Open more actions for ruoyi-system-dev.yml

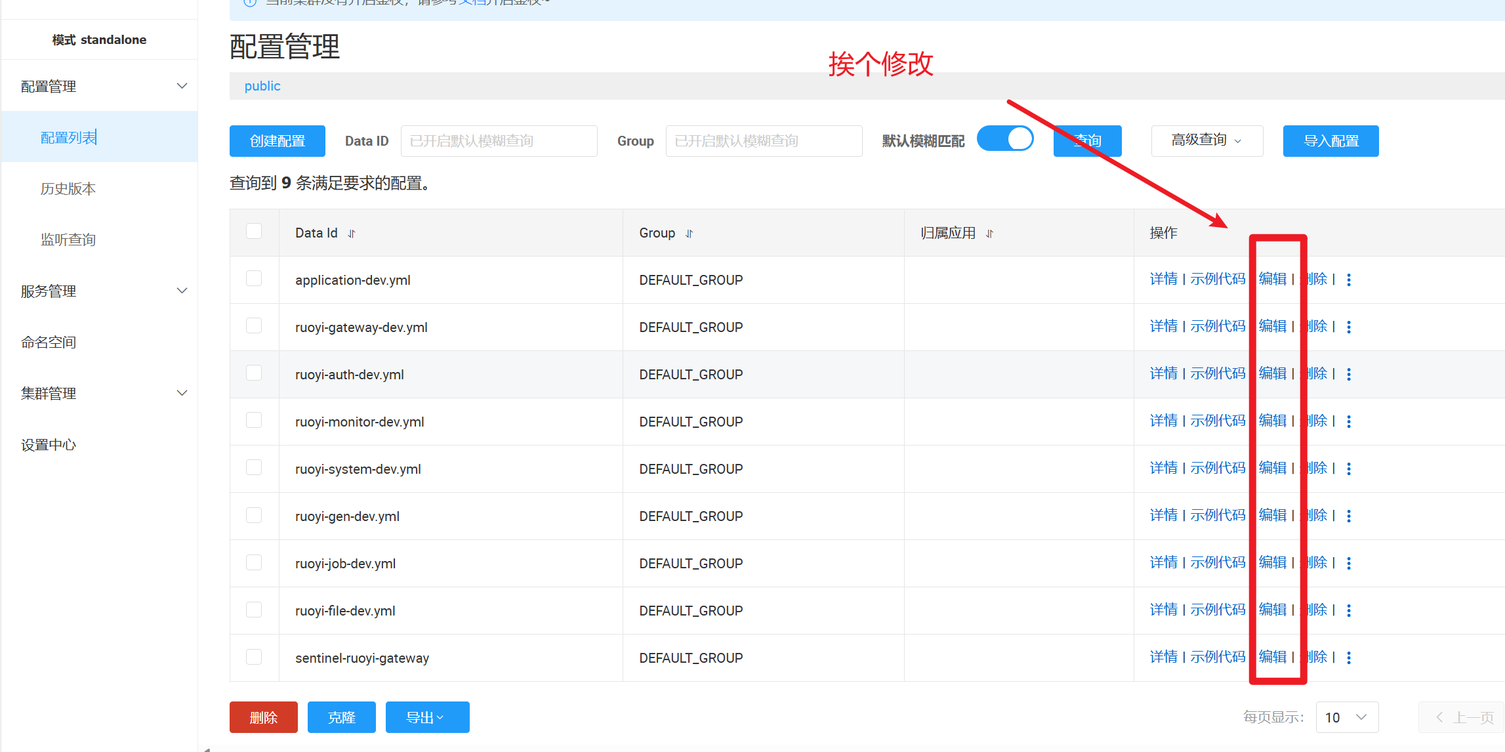click(x=1349, y=469)
